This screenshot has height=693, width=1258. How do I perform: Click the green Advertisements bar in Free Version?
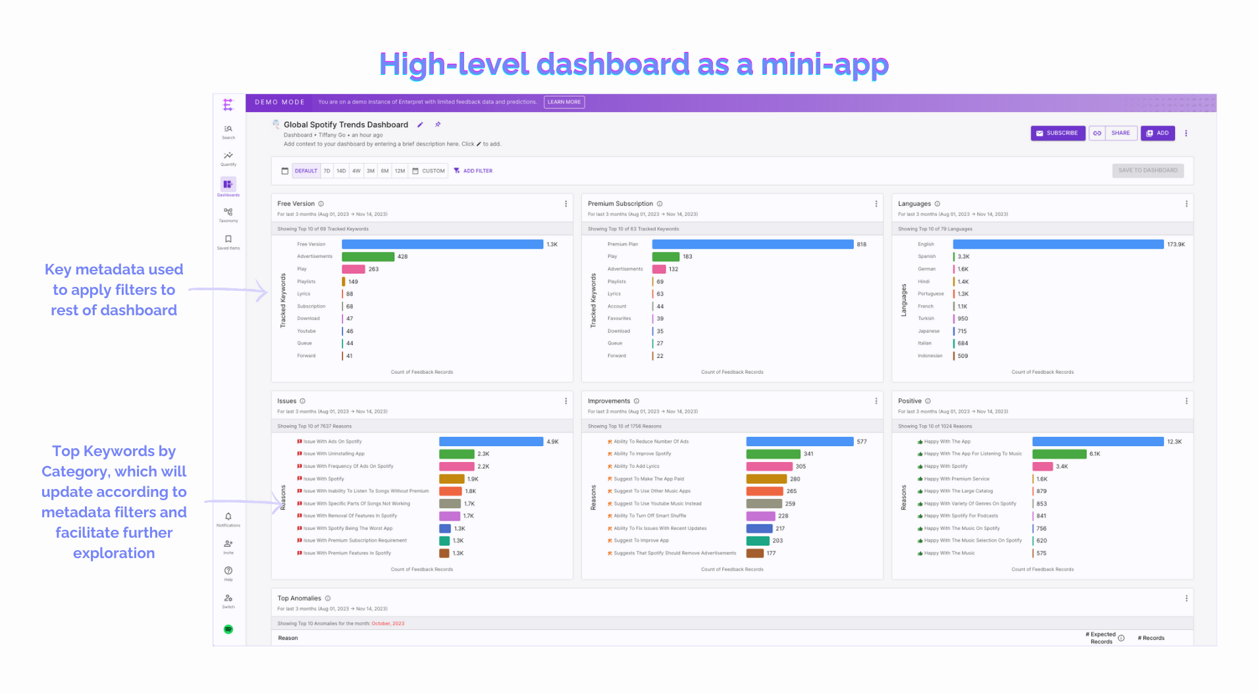[368, 257]
